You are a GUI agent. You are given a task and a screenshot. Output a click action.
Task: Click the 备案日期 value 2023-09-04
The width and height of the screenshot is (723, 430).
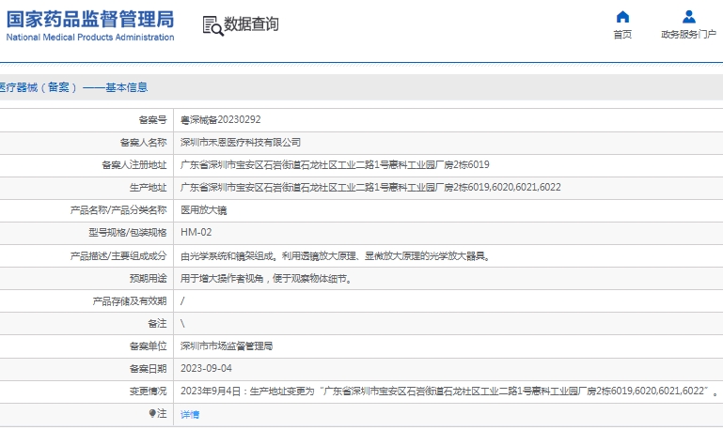click(206, 368)
